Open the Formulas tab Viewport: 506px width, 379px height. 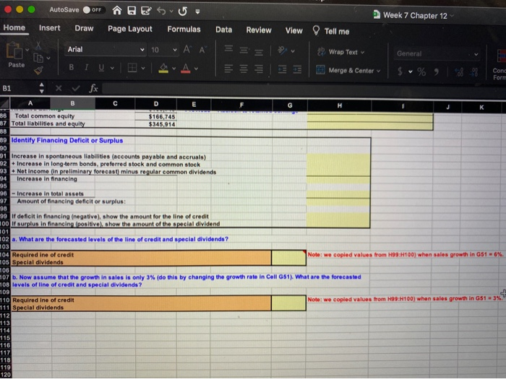point(184,30)
